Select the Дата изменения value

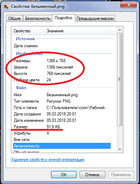61,120
